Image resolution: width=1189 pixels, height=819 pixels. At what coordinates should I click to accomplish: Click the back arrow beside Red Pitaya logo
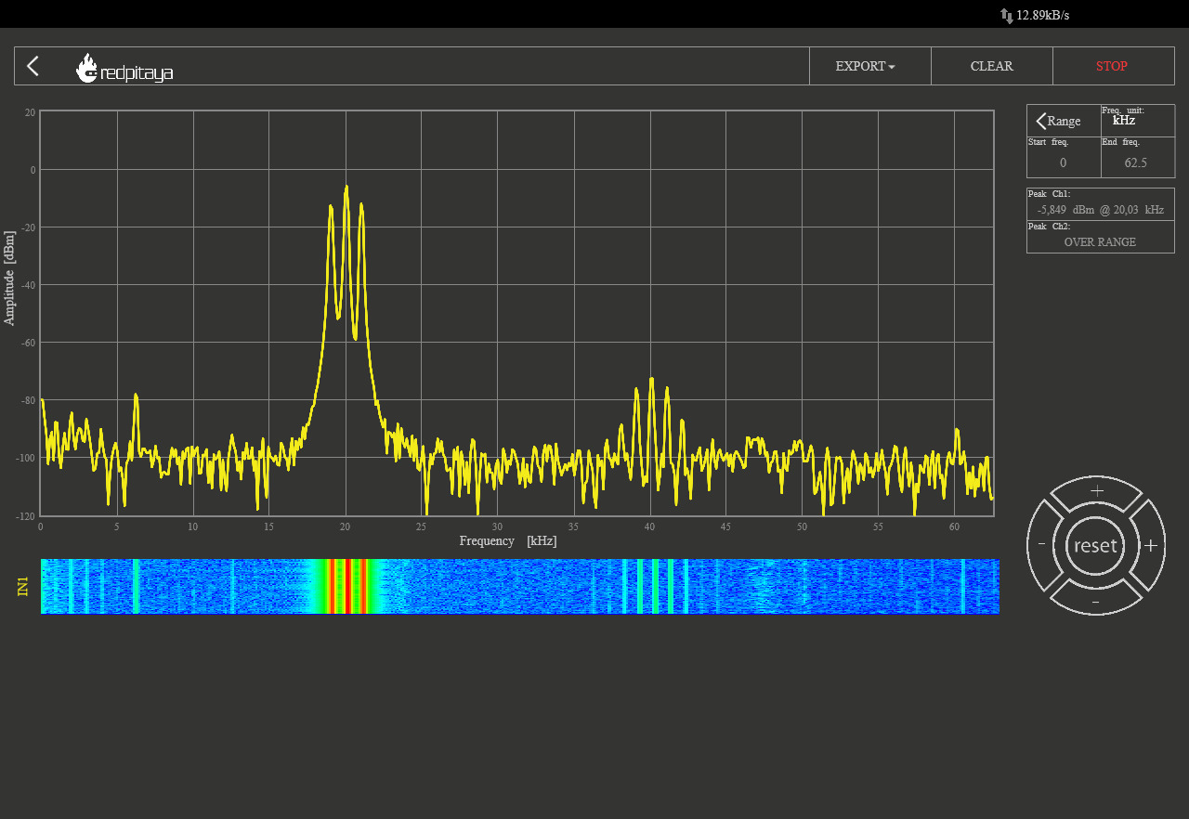(x=33, y=66)
